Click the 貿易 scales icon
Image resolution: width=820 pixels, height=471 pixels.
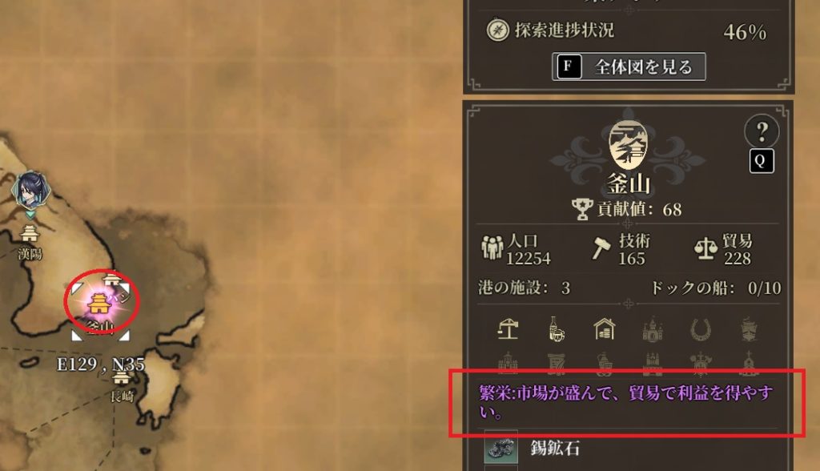[705, 248]
